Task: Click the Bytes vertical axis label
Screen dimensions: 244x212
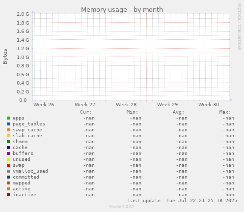Action: [5, 57]
